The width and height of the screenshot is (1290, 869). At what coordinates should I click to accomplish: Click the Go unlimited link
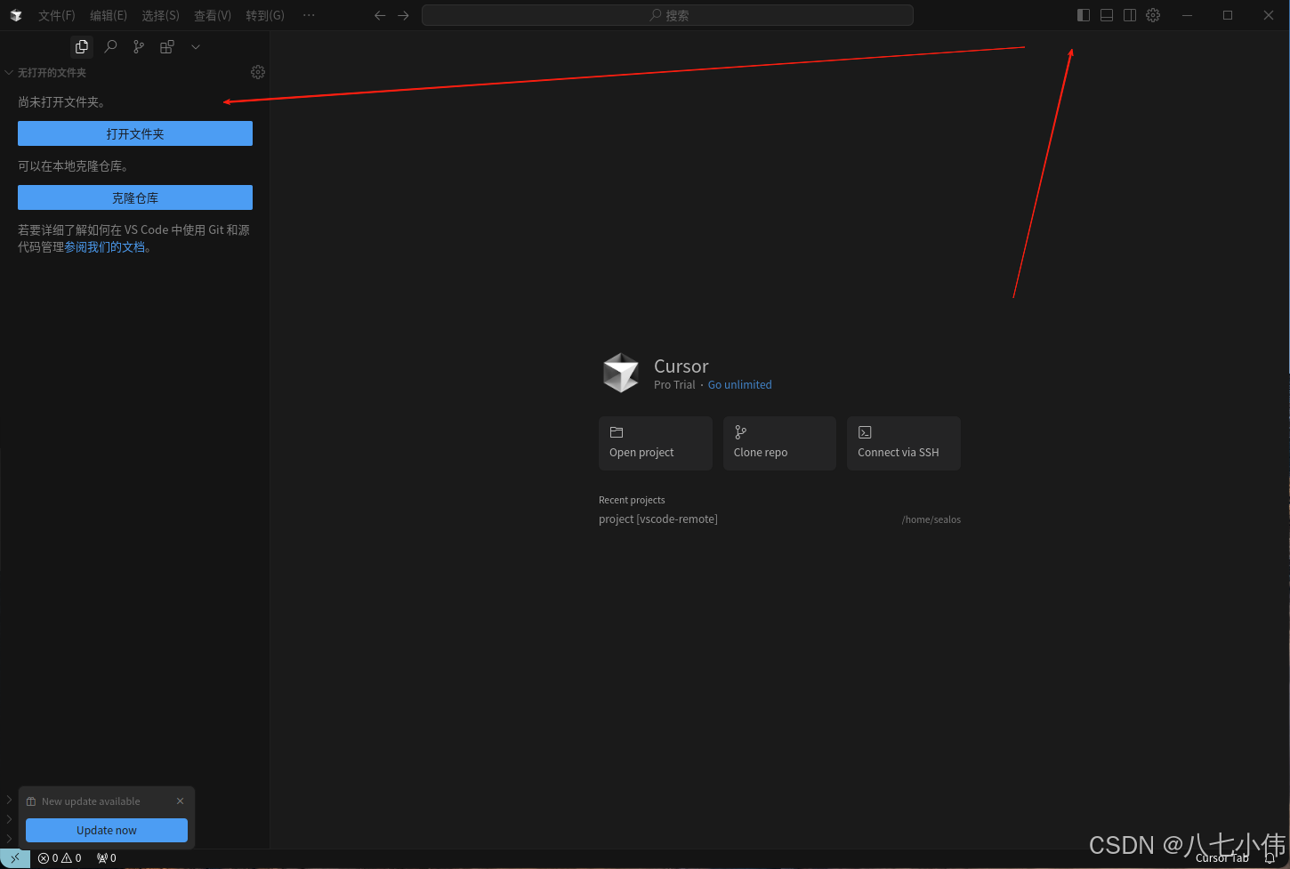click(739, 385)
